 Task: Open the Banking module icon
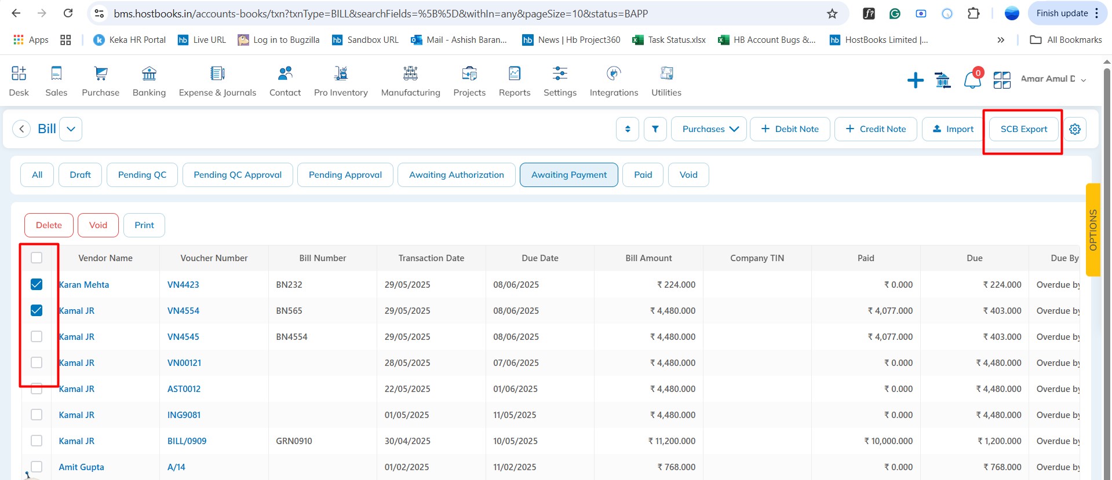pyautogui.click(x=149, y=74)
